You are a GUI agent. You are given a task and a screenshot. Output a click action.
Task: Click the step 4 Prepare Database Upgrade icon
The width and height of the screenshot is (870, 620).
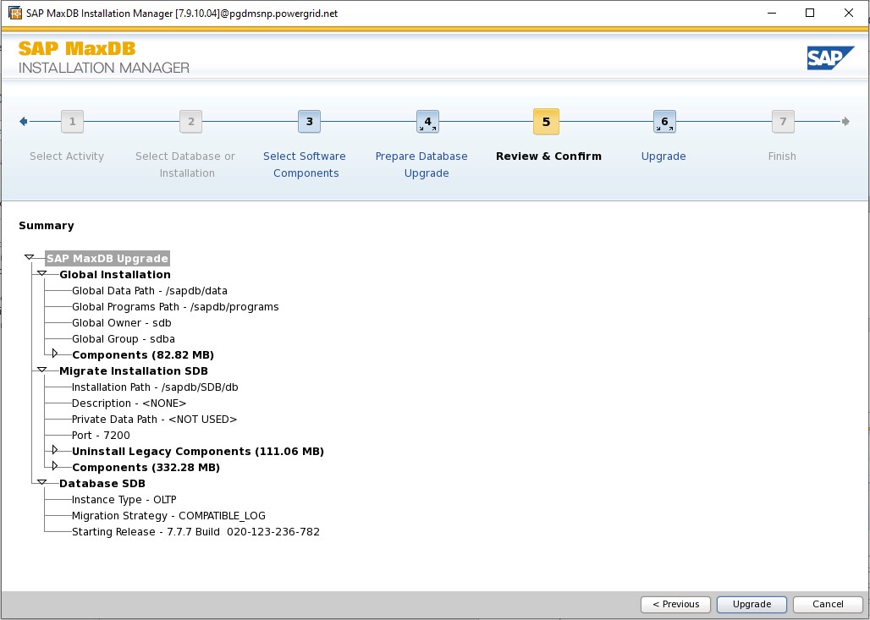pyautogui.click(x=427, y=121)
